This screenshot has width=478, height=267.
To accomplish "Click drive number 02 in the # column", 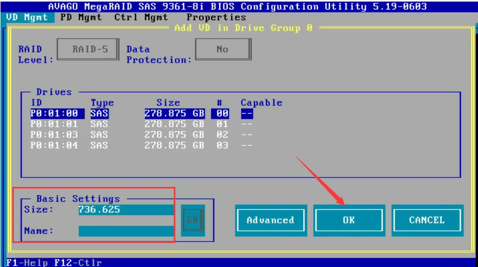I will (x=222, y=135).
